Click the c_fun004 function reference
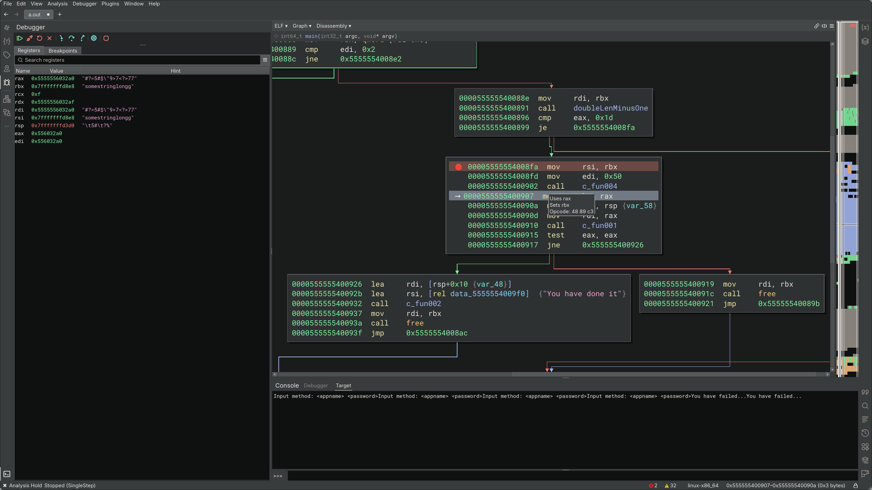The height and width of the screenshot is (490, 872). click(599, 186)
